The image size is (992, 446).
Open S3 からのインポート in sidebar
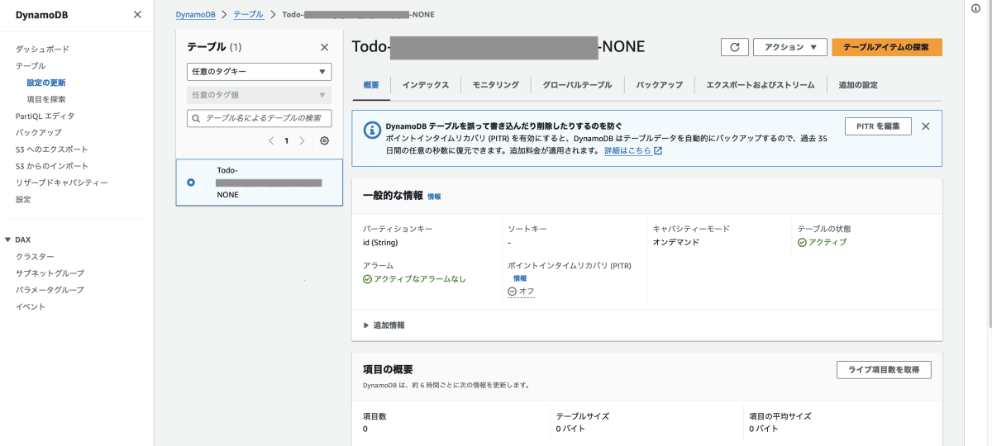click(x=52, y=166)
